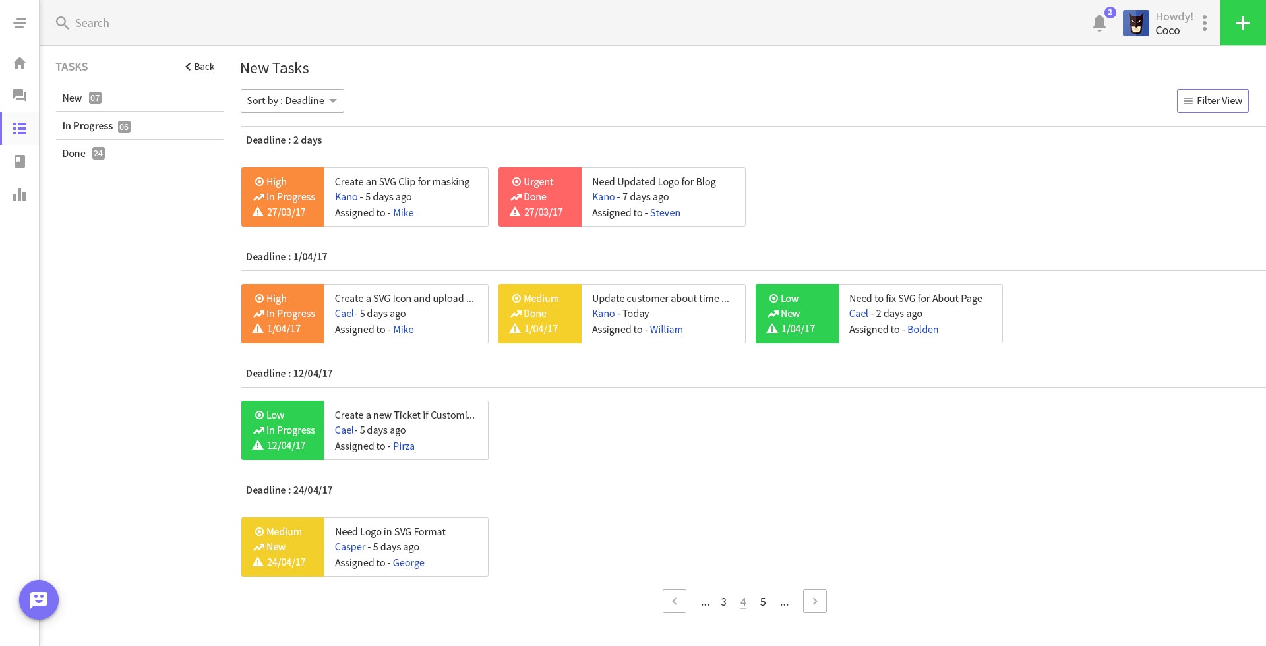The image size is (1266, 646).
Task: Click the Done count badge 24
Action: click(98, 154)
